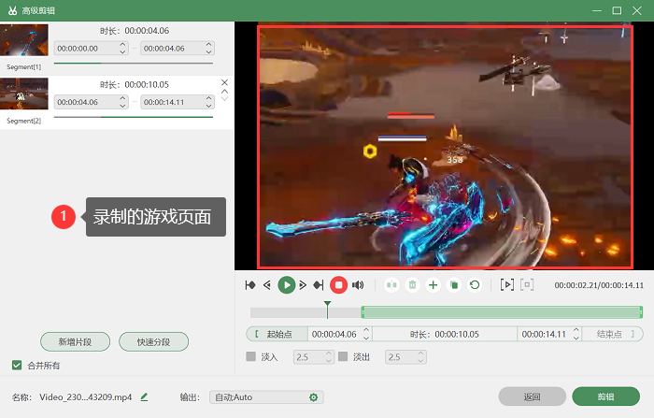Jump to the segment start point
Screen dimensions: 654x418
pos(250,285)
